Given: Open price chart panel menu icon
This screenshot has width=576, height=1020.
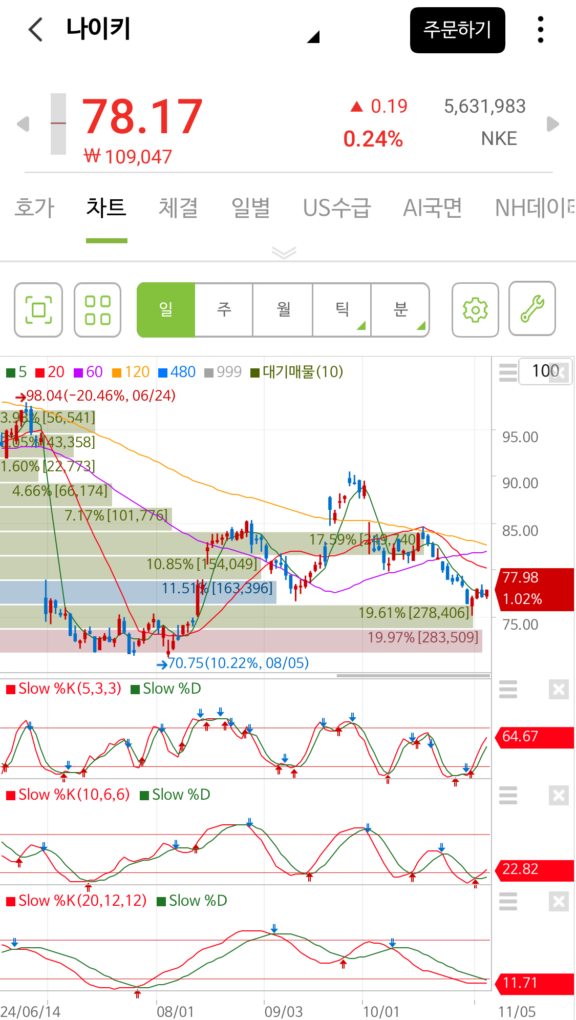Looking at the screenshot, I should pyautogui.click(x=508, y=372).
